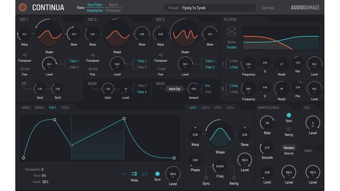Viewport: 340px width, 191px height.
Task: Switch filter routing to Series
Action: click(x=231, y=42)
